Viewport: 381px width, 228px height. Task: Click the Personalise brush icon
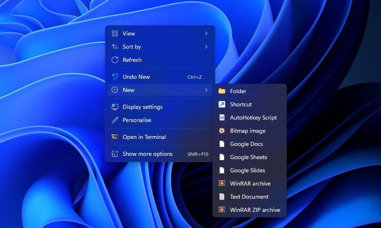[x=115, y=120]
